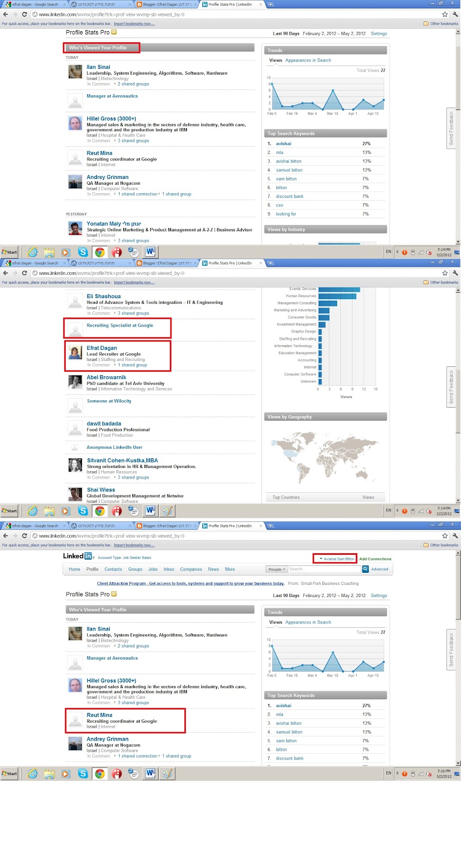
Task: Open Chrome wrench menu in window showing LinkedIn navigation
Action: click(x=455, y=536)
